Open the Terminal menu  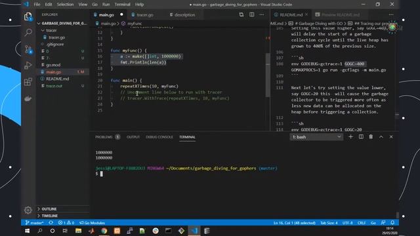123,5
